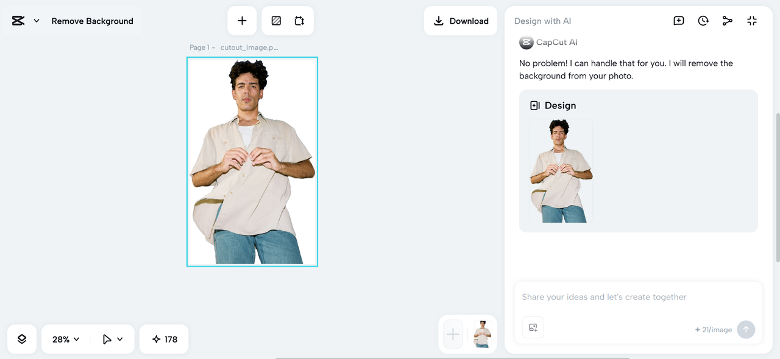Screen dimensions: 780x359
Task: Send the AI prompt arrow button
Action: click(x=746, y=329)
